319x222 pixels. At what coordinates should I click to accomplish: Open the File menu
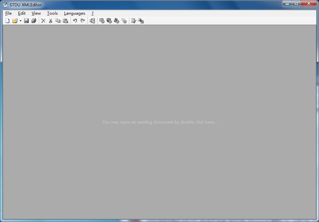point(8,13)
